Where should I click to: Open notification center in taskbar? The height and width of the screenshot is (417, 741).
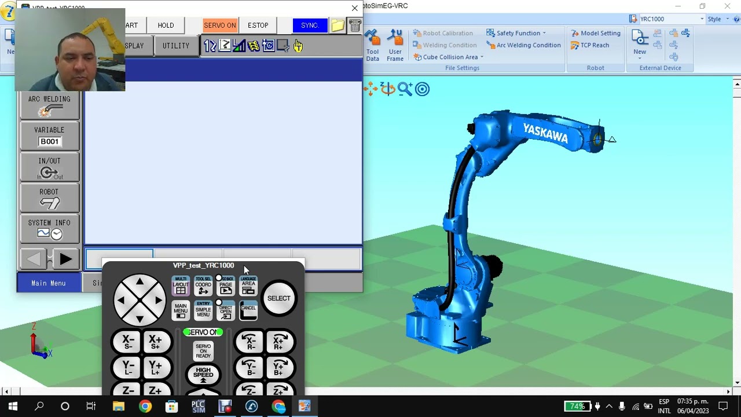click(724, 407)
